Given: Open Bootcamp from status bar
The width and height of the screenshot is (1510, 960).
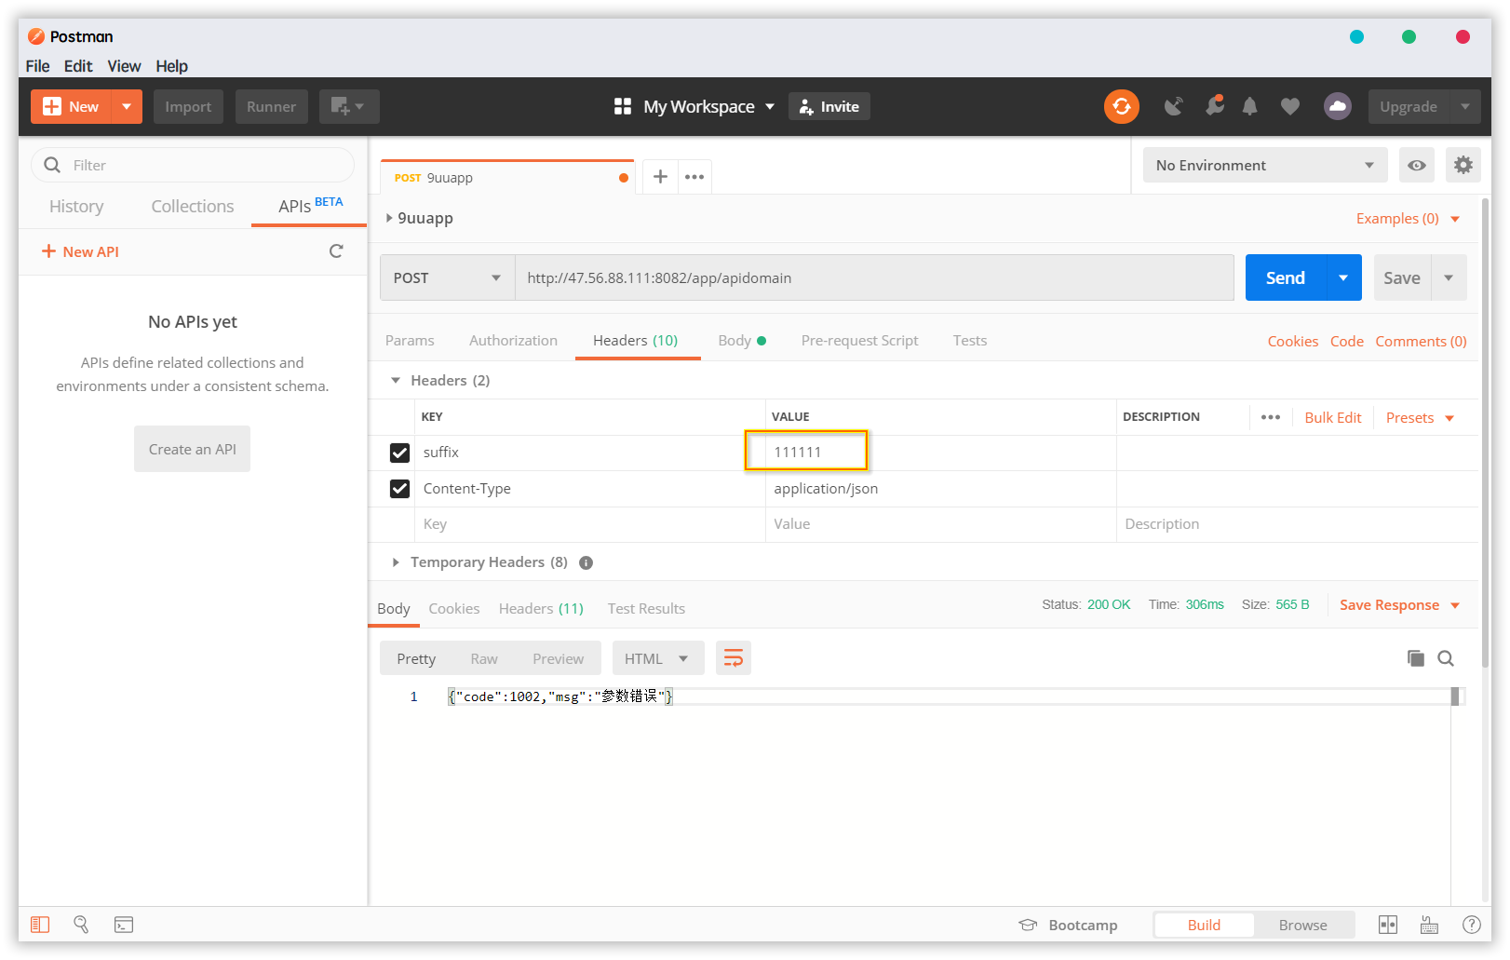Looking at the screenshot, I should click(1069, 925).
